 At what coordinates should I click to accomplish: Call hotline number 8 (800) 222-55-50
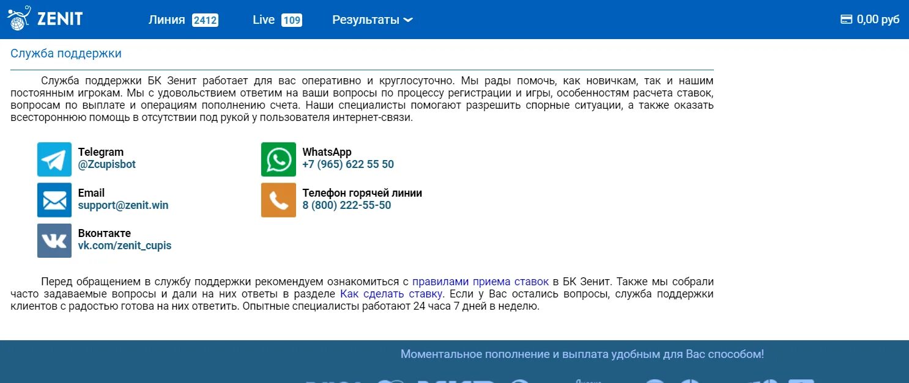click(347, 205)
